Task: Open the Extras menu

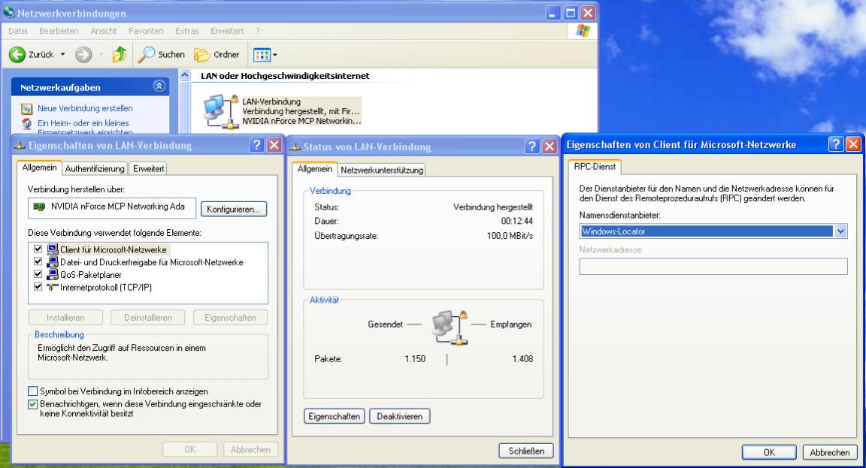Action: (187, 31)
